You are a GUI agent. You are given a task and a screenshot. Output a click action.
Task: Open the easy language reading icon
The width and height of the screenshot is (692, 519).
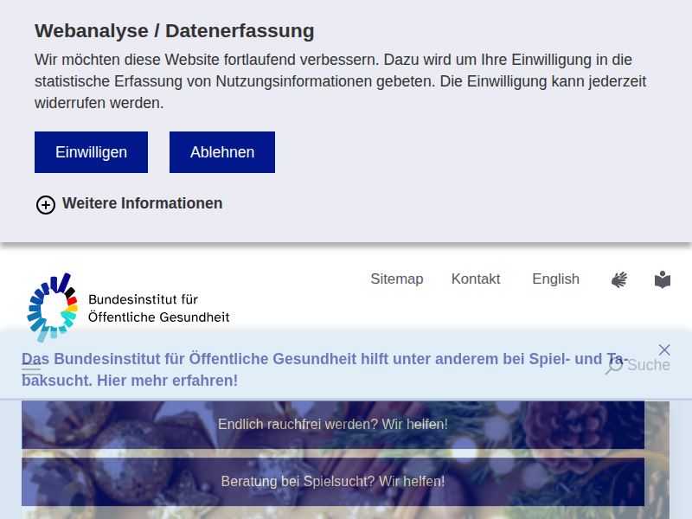[x=663, y=279]
